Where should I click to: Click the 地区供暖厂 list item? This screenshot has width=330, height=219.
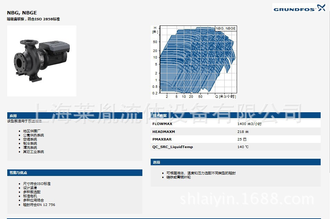point(32,131)
